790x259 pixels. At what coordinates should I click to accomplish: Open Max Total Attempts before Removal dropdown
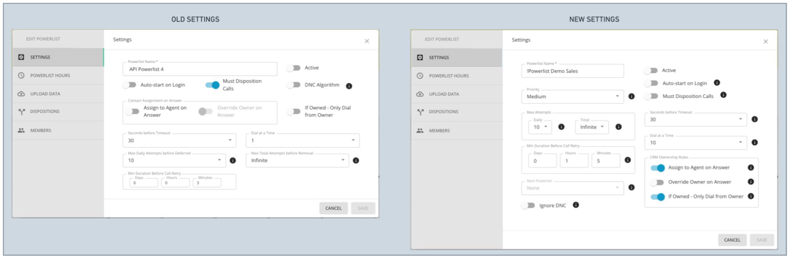click(298, 160)
